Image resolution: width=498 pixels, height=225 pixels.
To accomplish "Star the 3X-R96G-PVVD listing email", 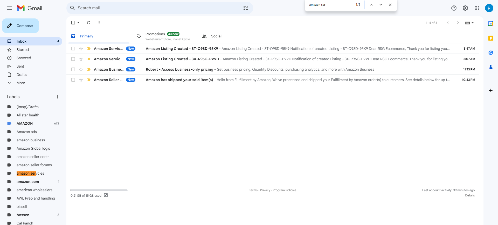I will [x=81, y=59].
